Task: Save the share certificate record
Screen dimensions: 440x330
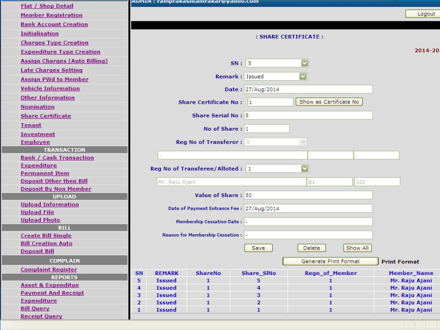Action: point(258,248)
